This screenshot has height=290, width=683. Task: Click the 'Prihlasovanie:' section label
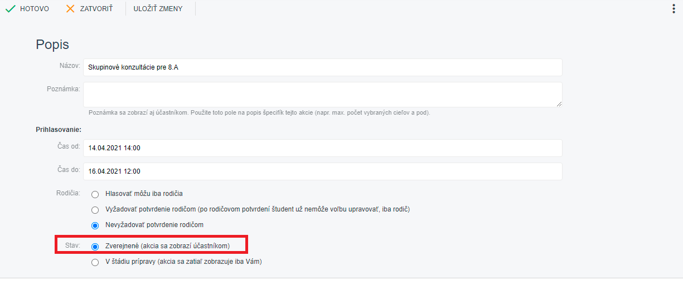(59, 130)
